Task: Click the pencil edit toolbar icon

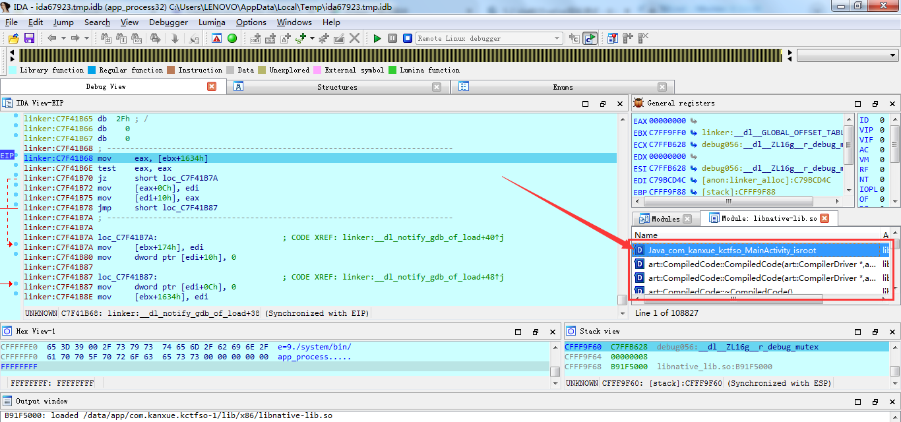Action: tap(339, 38)
